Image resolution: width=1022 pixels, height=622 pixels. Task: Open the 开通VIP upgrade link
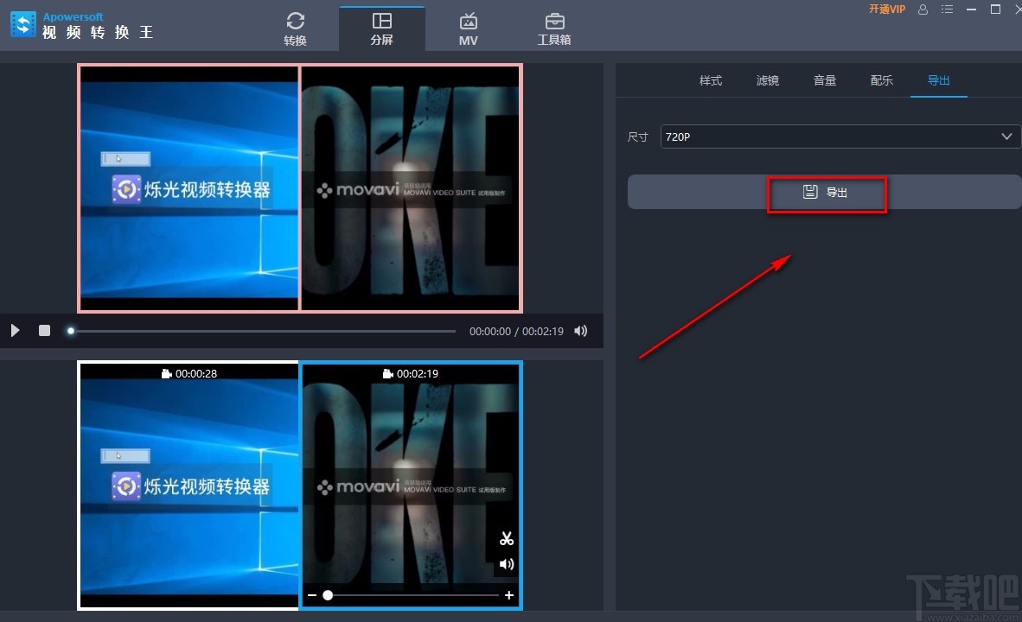[x=887, y=10]
